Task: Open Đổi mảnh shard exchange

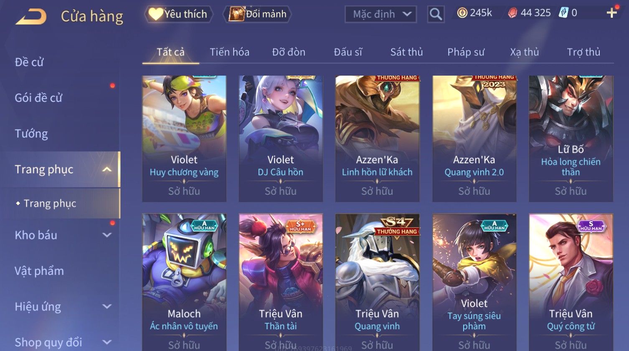Action: click(257, 14)
